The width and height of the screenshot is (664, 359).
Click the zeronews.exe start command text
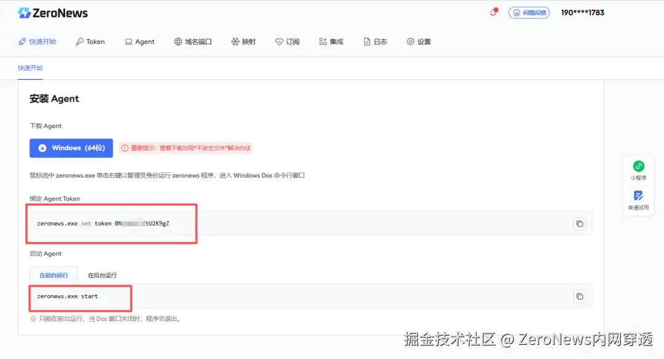coord(68,296)
